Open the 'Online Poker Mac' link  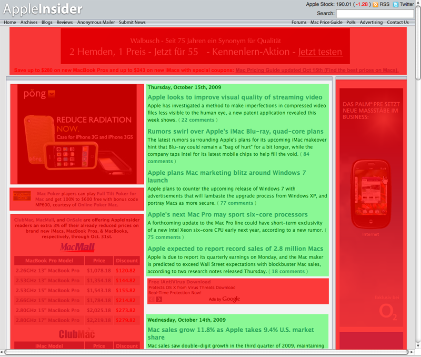click(97, 205)
